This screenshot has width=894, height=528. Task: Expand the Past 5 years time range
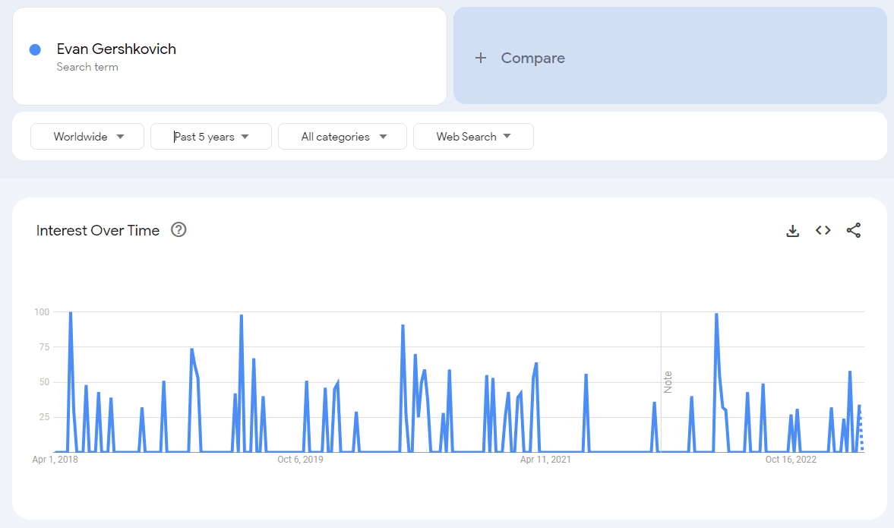click(x=211, y=137)
